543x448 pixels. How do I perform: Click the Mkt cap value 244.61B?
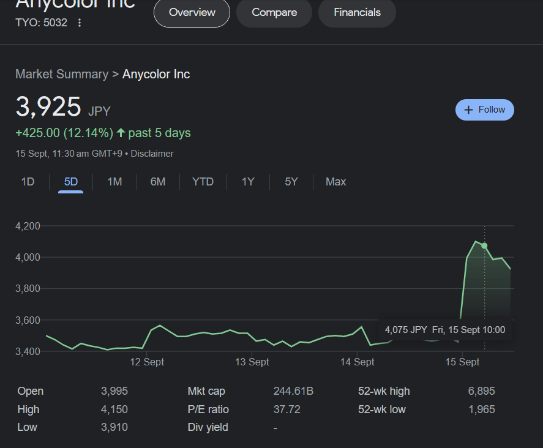293,391
